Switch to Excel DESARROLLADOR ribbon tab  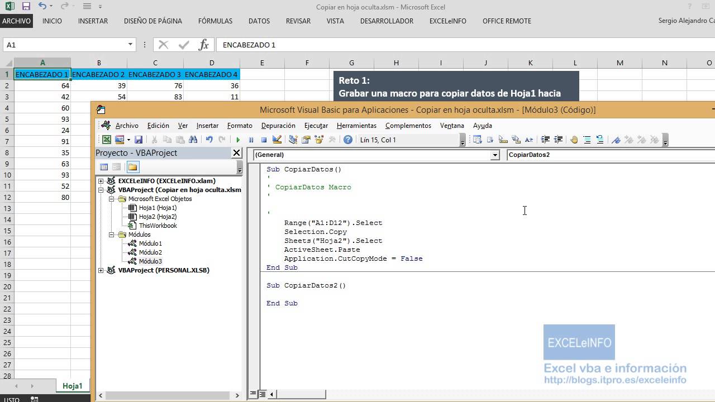[x=387, y=21]
